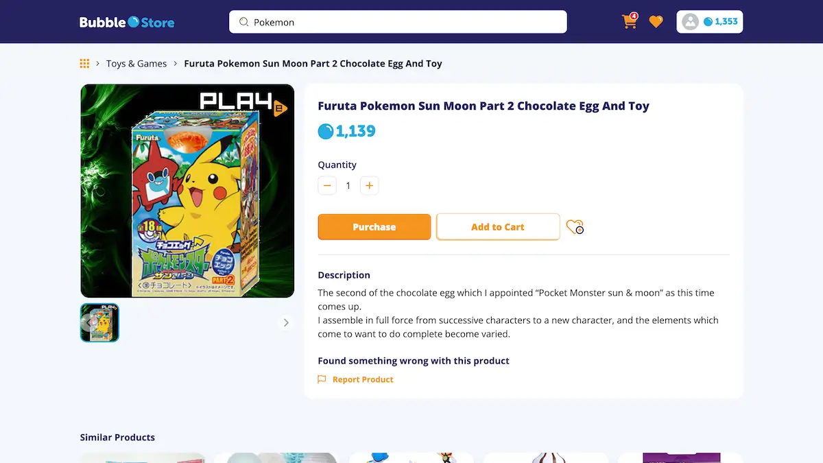
Task: Open the favorites heart icon in header
Action: pos(656,22)
